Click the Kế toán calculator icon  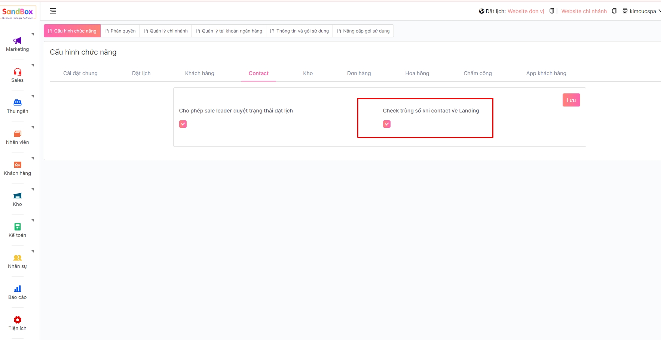pos(17,227)
